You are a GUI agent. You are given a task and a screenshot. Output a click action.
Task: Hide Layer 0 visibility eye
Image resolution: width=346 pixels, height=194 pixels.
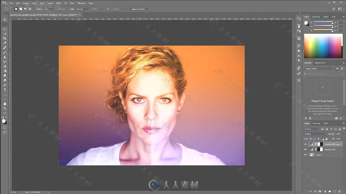pos(305,155)
